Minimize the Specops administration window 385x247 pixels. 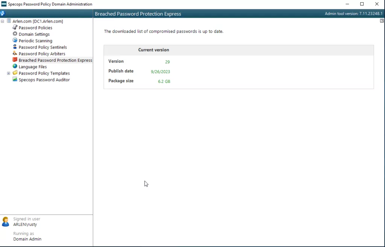click(347, 4)
